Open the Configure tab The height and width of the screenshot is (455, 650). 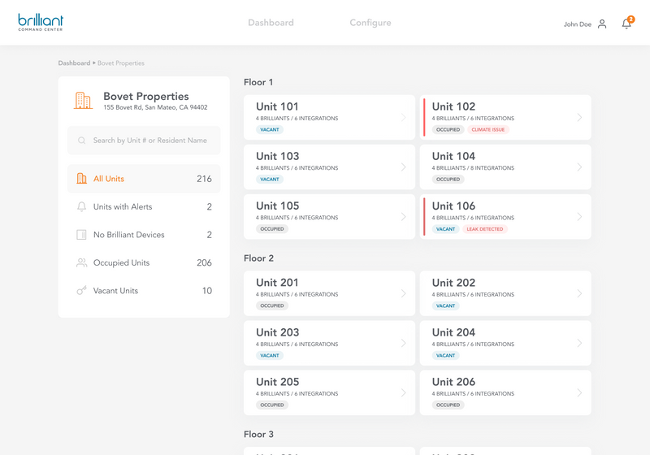pyautogui.click(x=370, y=23)
